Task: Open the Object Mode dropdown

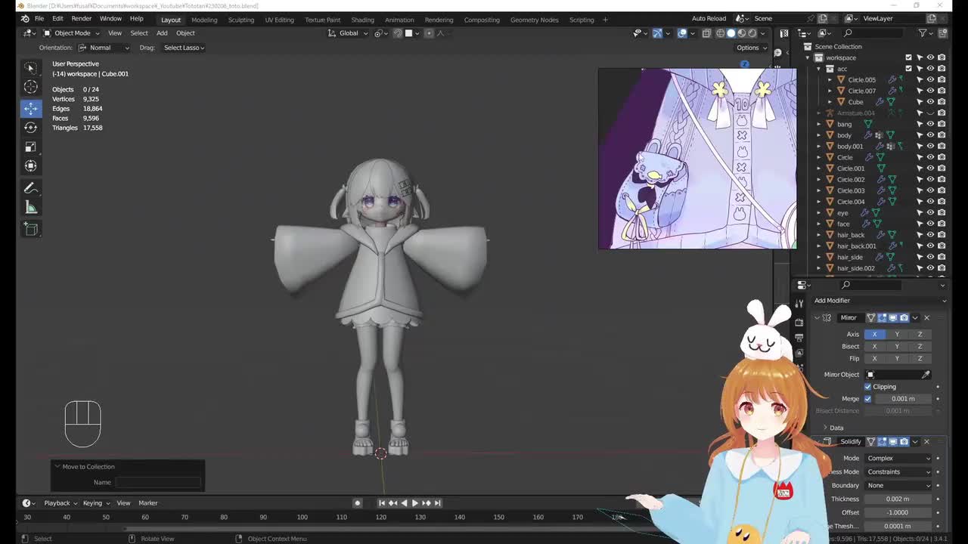Action: (71, 33)
